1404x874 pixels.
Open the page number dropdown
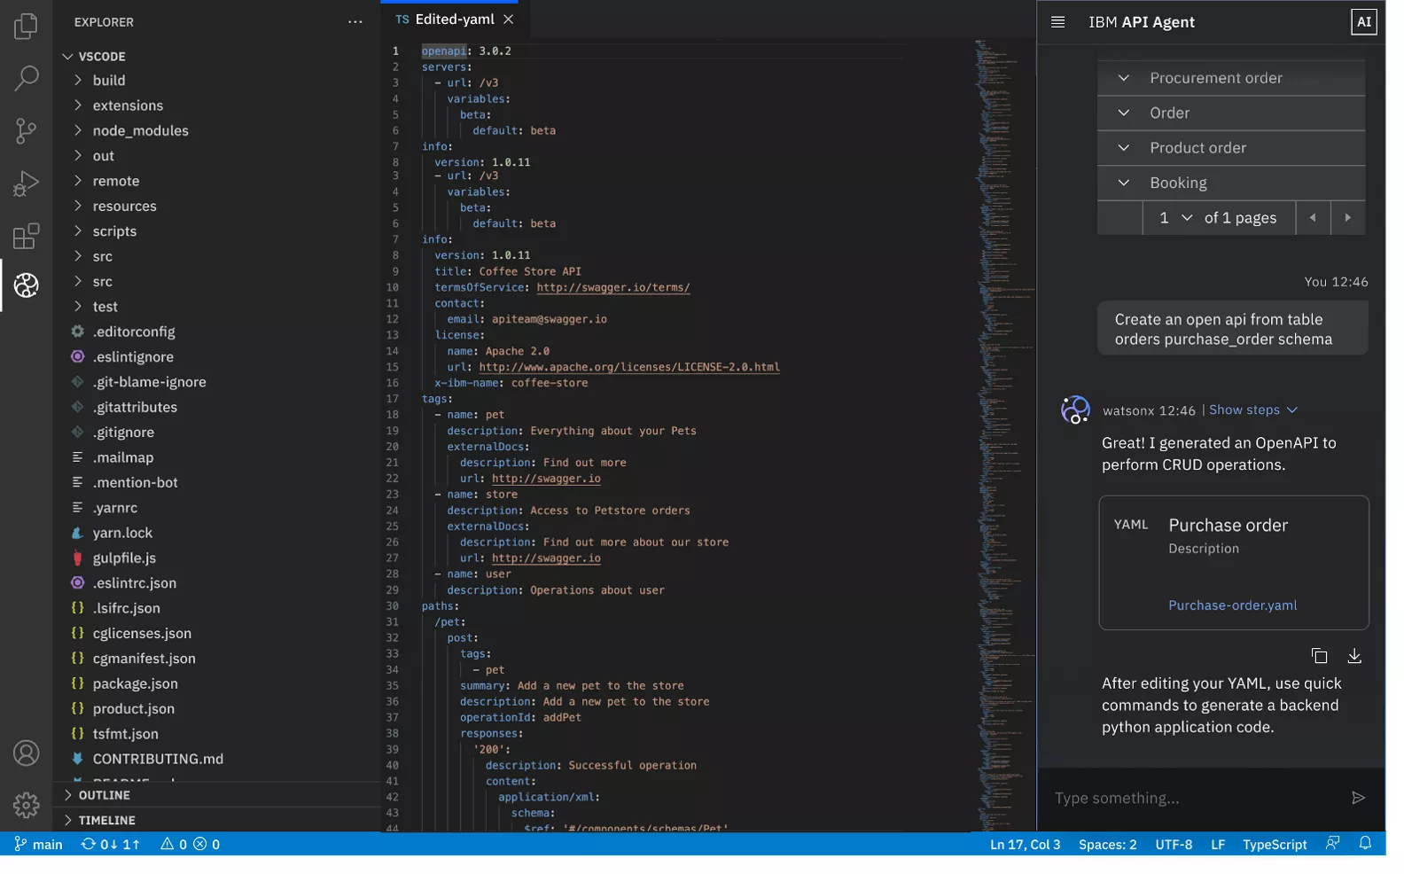1174,218
